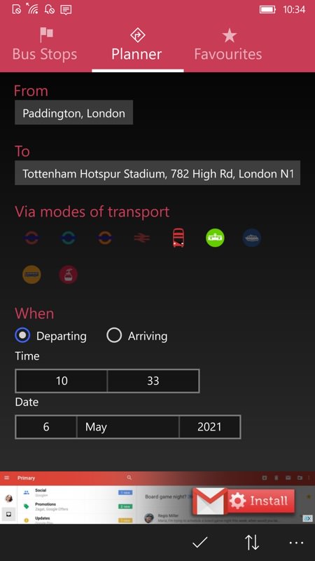
Task: Open the month picker showing May
Action: coord(128,427)
